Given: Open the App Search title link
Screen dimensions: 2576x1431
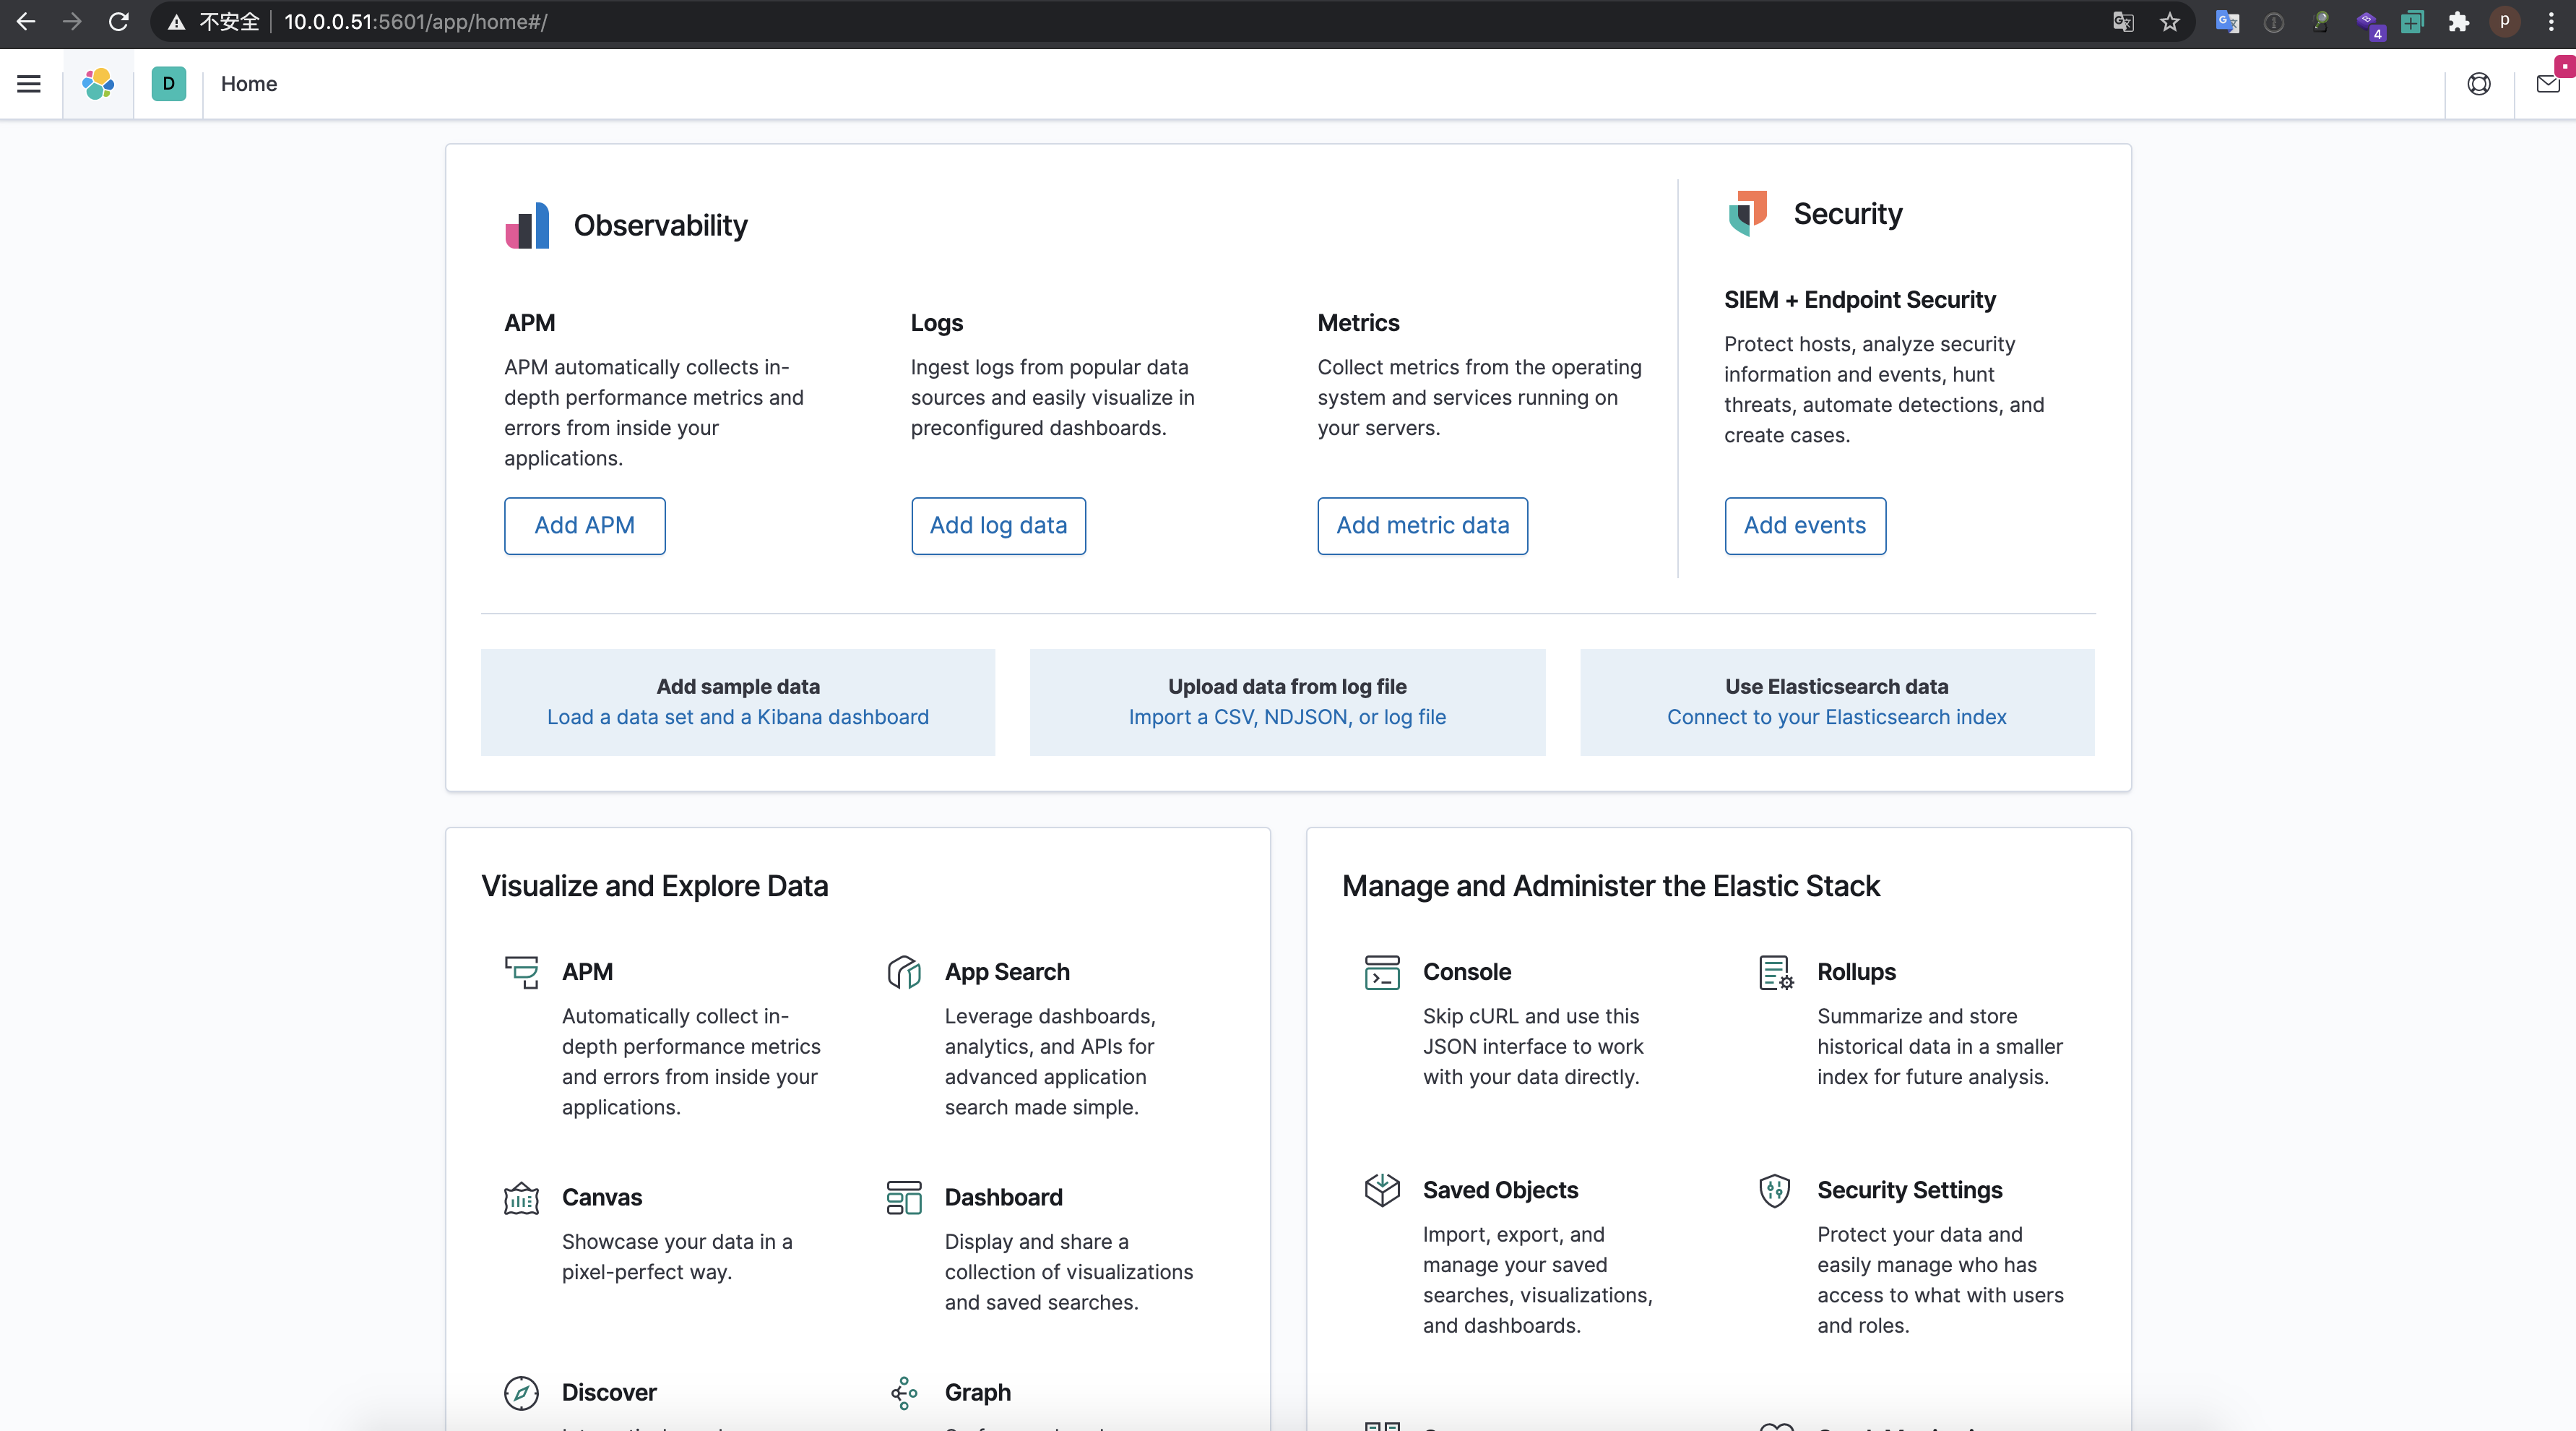Looking at the screenshot, I should pyautogui.click(x=1007, y=971).
